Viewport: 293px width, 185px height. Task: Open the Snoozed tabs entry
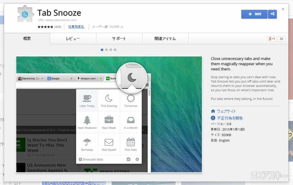coord(91,160)
